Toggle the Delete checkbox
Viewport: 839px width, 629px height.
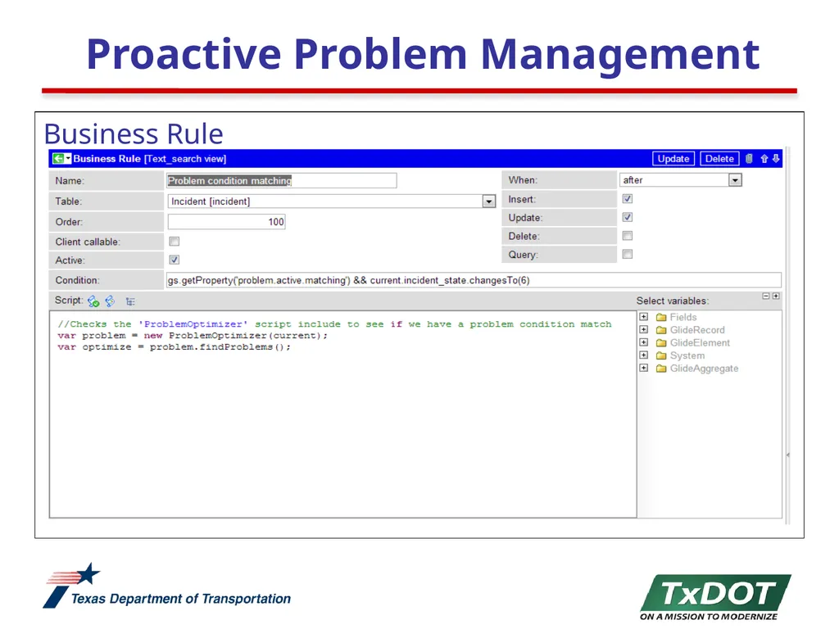pos(628,236)
